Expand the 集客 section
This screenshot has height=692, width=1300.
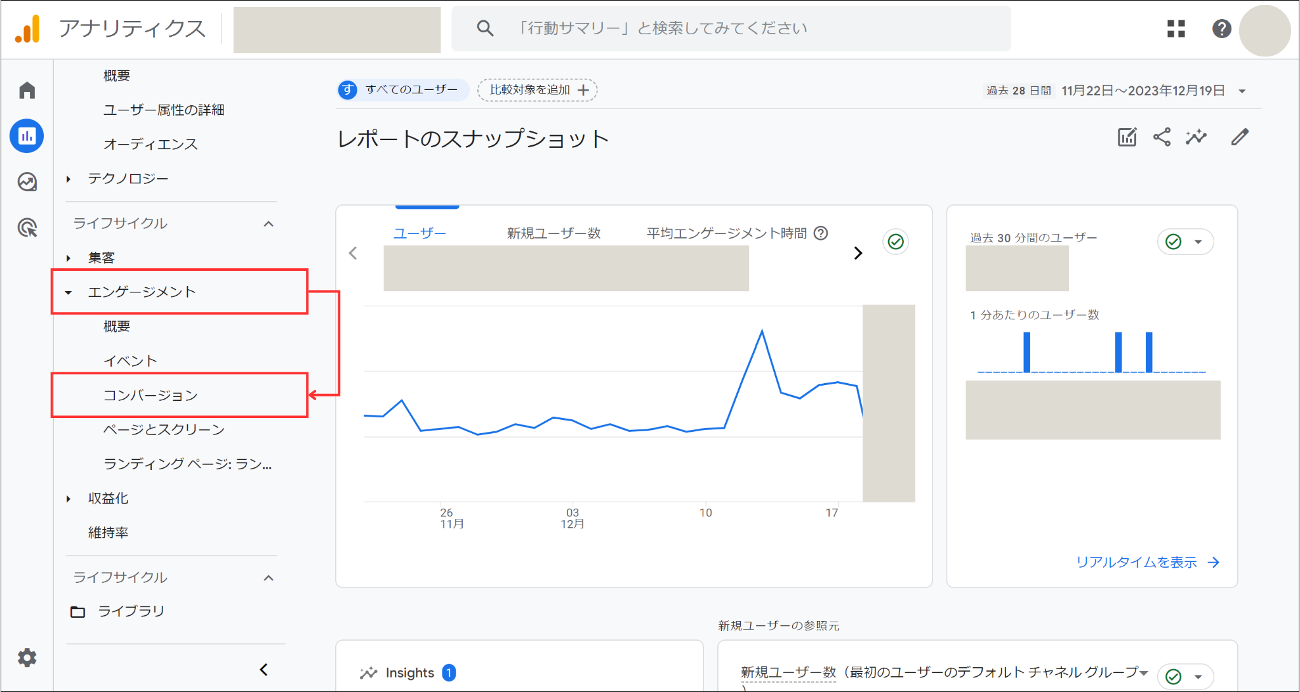pyautogui.click(x=69, y=258)
